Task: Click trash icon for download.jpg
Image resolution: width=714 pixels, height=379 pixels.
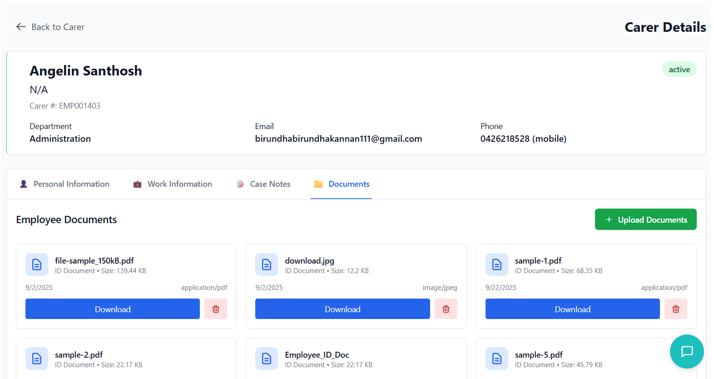Action: (x=446, y=309)
